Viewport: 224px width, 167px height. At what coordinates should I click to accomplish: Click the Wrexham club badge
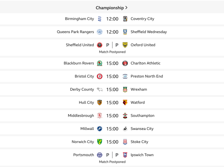pyautogui.click(x=125, y=90)
